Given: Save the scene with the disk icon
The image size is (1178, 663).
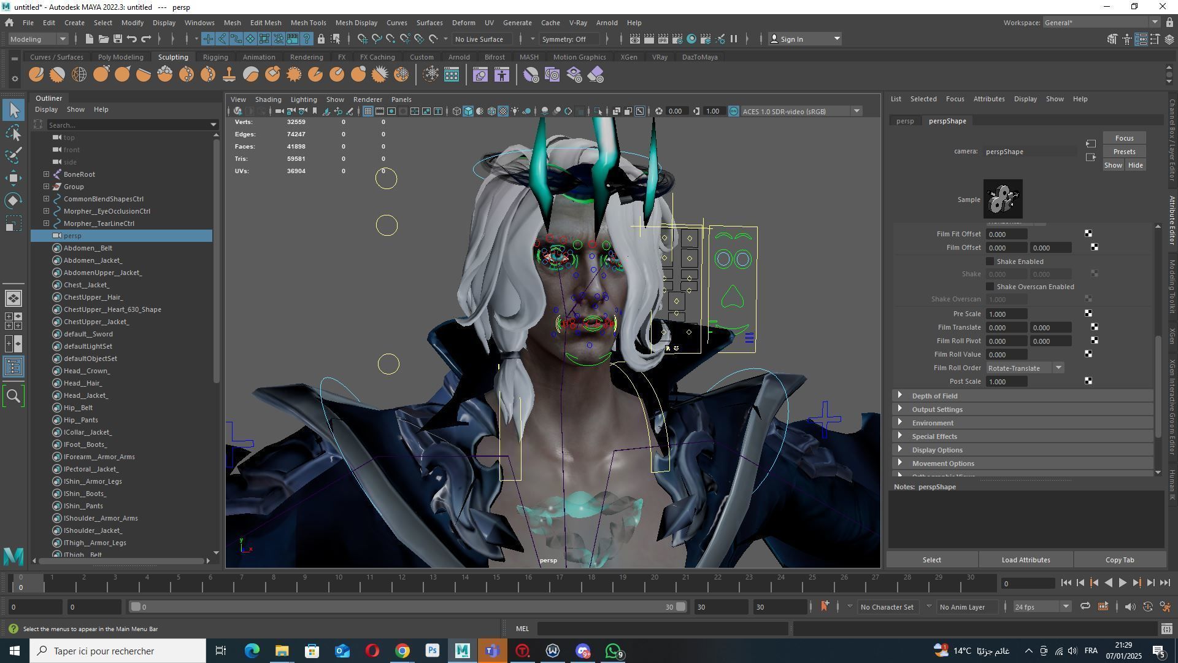Looking at the screenshot, I should click(x=118, y=39).
